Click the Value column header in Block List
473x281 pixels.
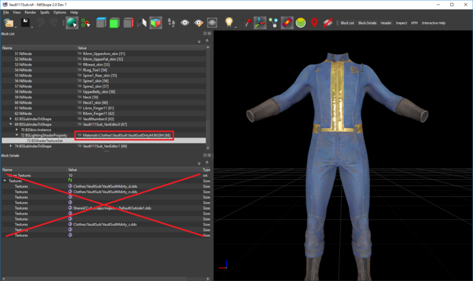[x=141, y=48]
